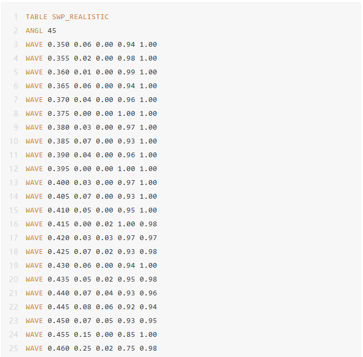Click the ANGL keyword on line 2
The height and width of the screenshot is (357, 363).
(x=34, y=31)
